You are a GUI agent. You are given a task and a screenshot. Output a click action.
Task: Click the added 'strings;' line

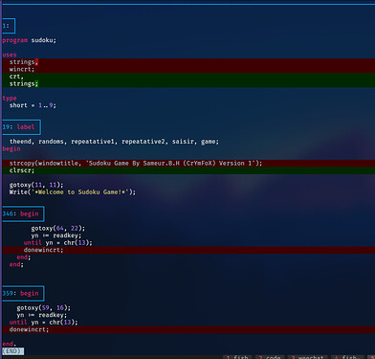click(x=188, y=83)
